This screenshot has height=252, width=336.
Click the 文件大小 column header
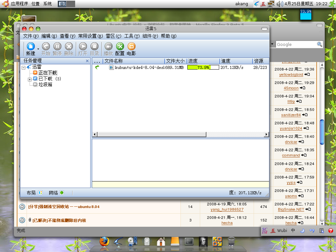[x=176, y=61]
